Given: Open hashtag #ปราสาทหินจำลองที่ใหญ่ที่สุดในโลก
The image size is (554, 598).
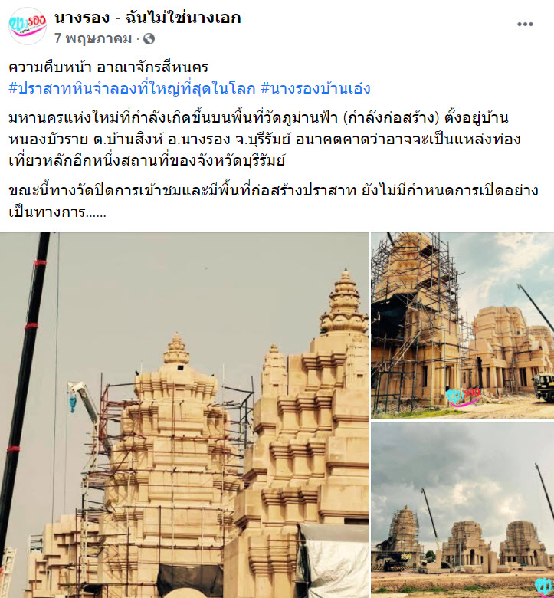Looking at the screenshot, I should [132, 88].
